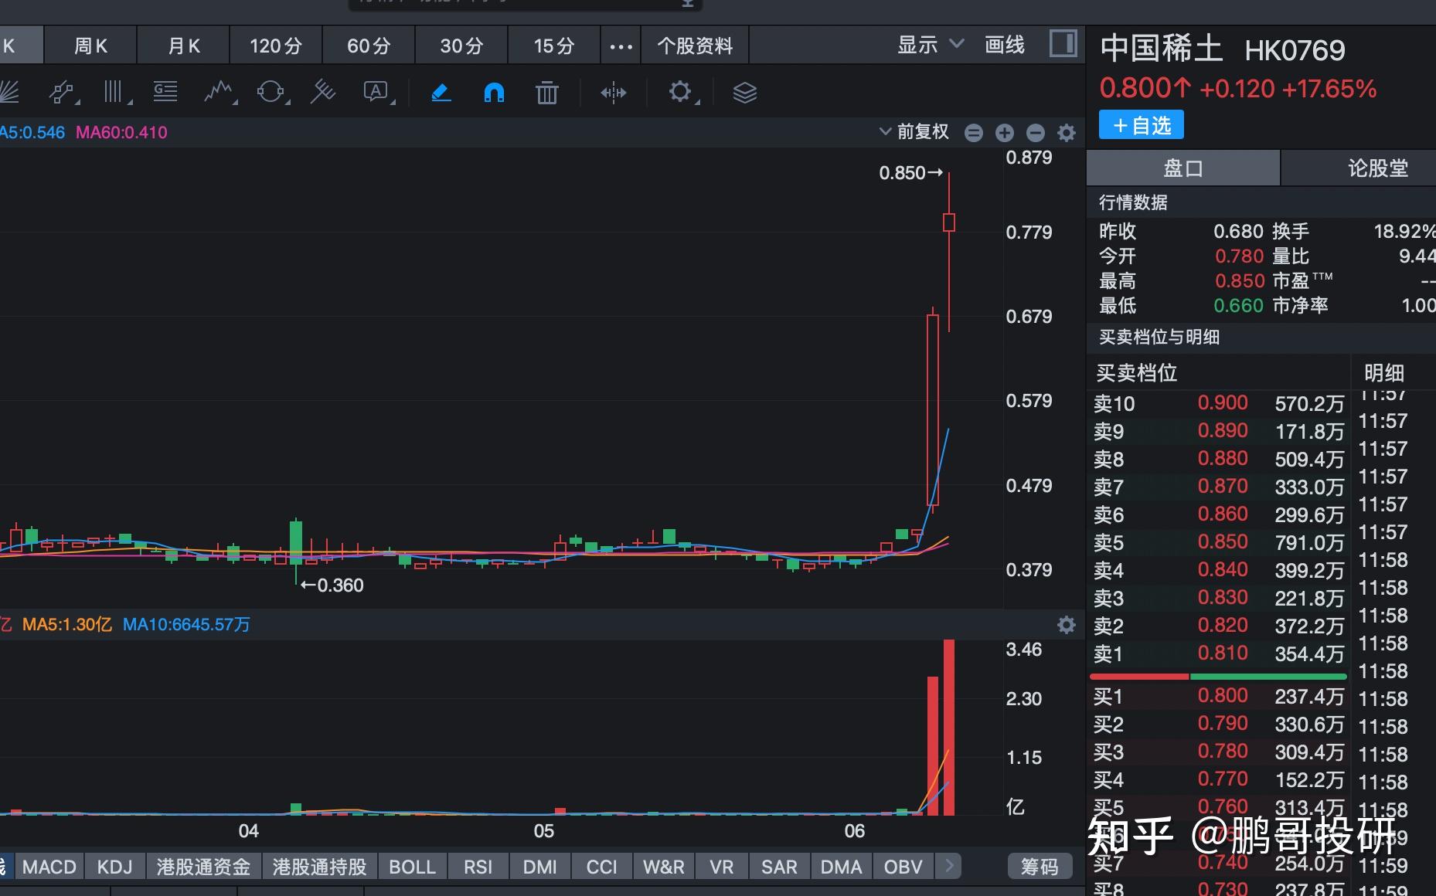Viewport: 1436px width, 896px height.
Task: Switch to 120分 chart period
Action: point(276,46)
